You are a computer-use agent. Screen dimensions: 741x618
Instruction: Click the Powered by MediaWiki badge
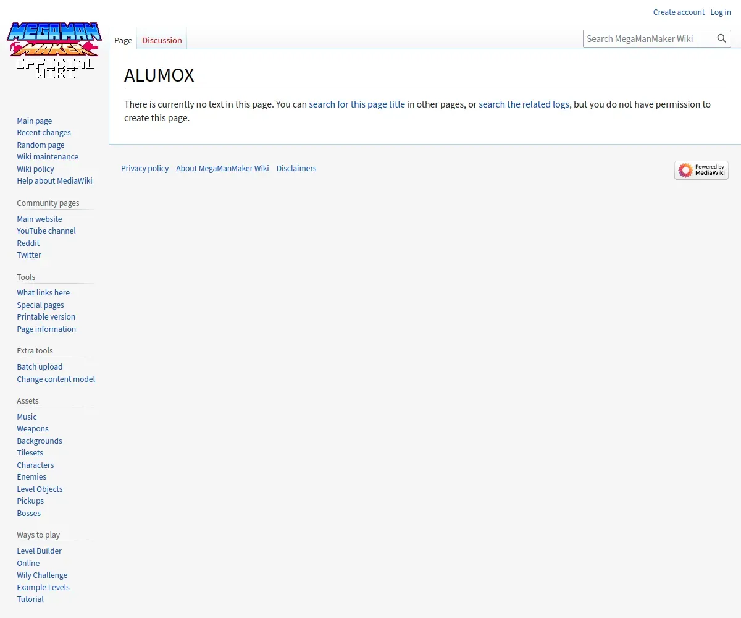701,170
